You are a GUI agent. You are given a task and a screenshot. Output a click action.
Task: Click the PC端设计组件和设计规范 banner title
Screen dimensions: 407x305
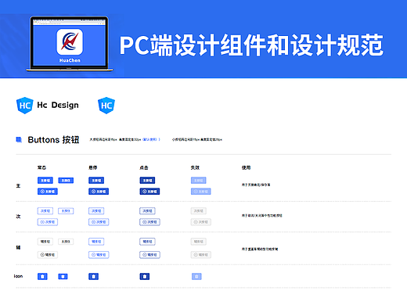251,45
